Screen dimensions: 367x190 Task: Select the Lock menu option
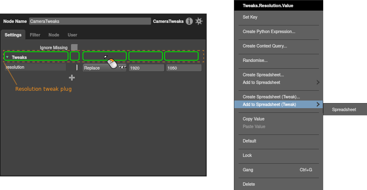pyautogui.click(x=247, y=156)
